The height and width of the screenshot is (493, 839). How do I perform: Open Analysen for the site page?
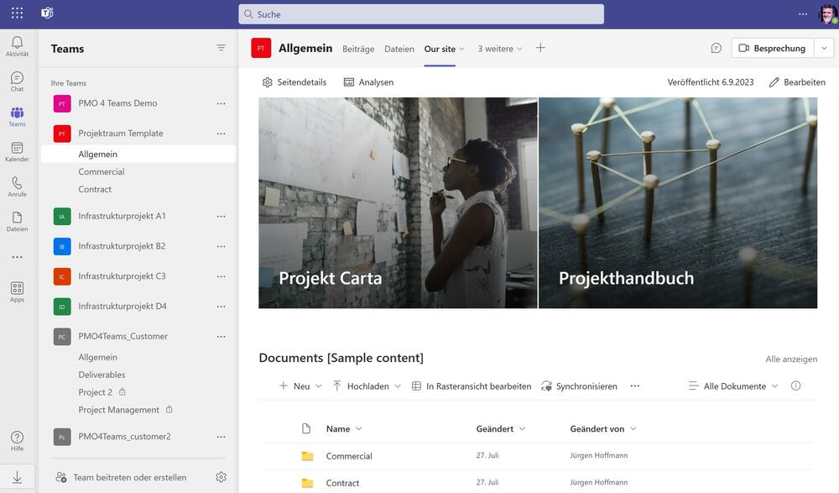point(370,81)
